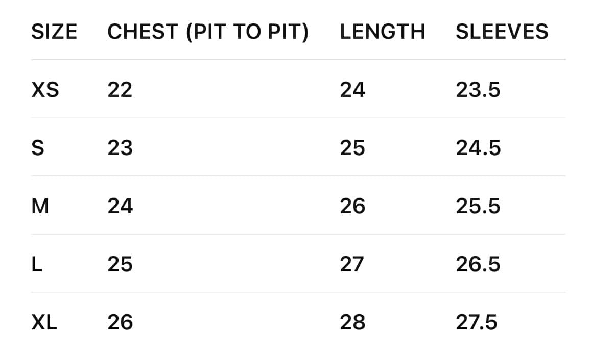Click the S length value 25

click(352, 148)
